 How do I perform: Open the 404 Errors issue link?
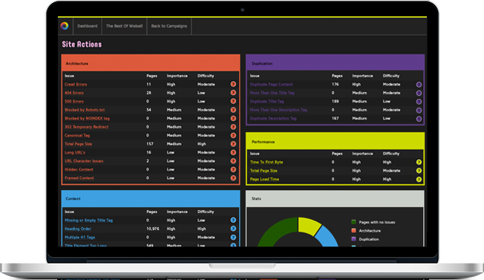tap(74, 93)
